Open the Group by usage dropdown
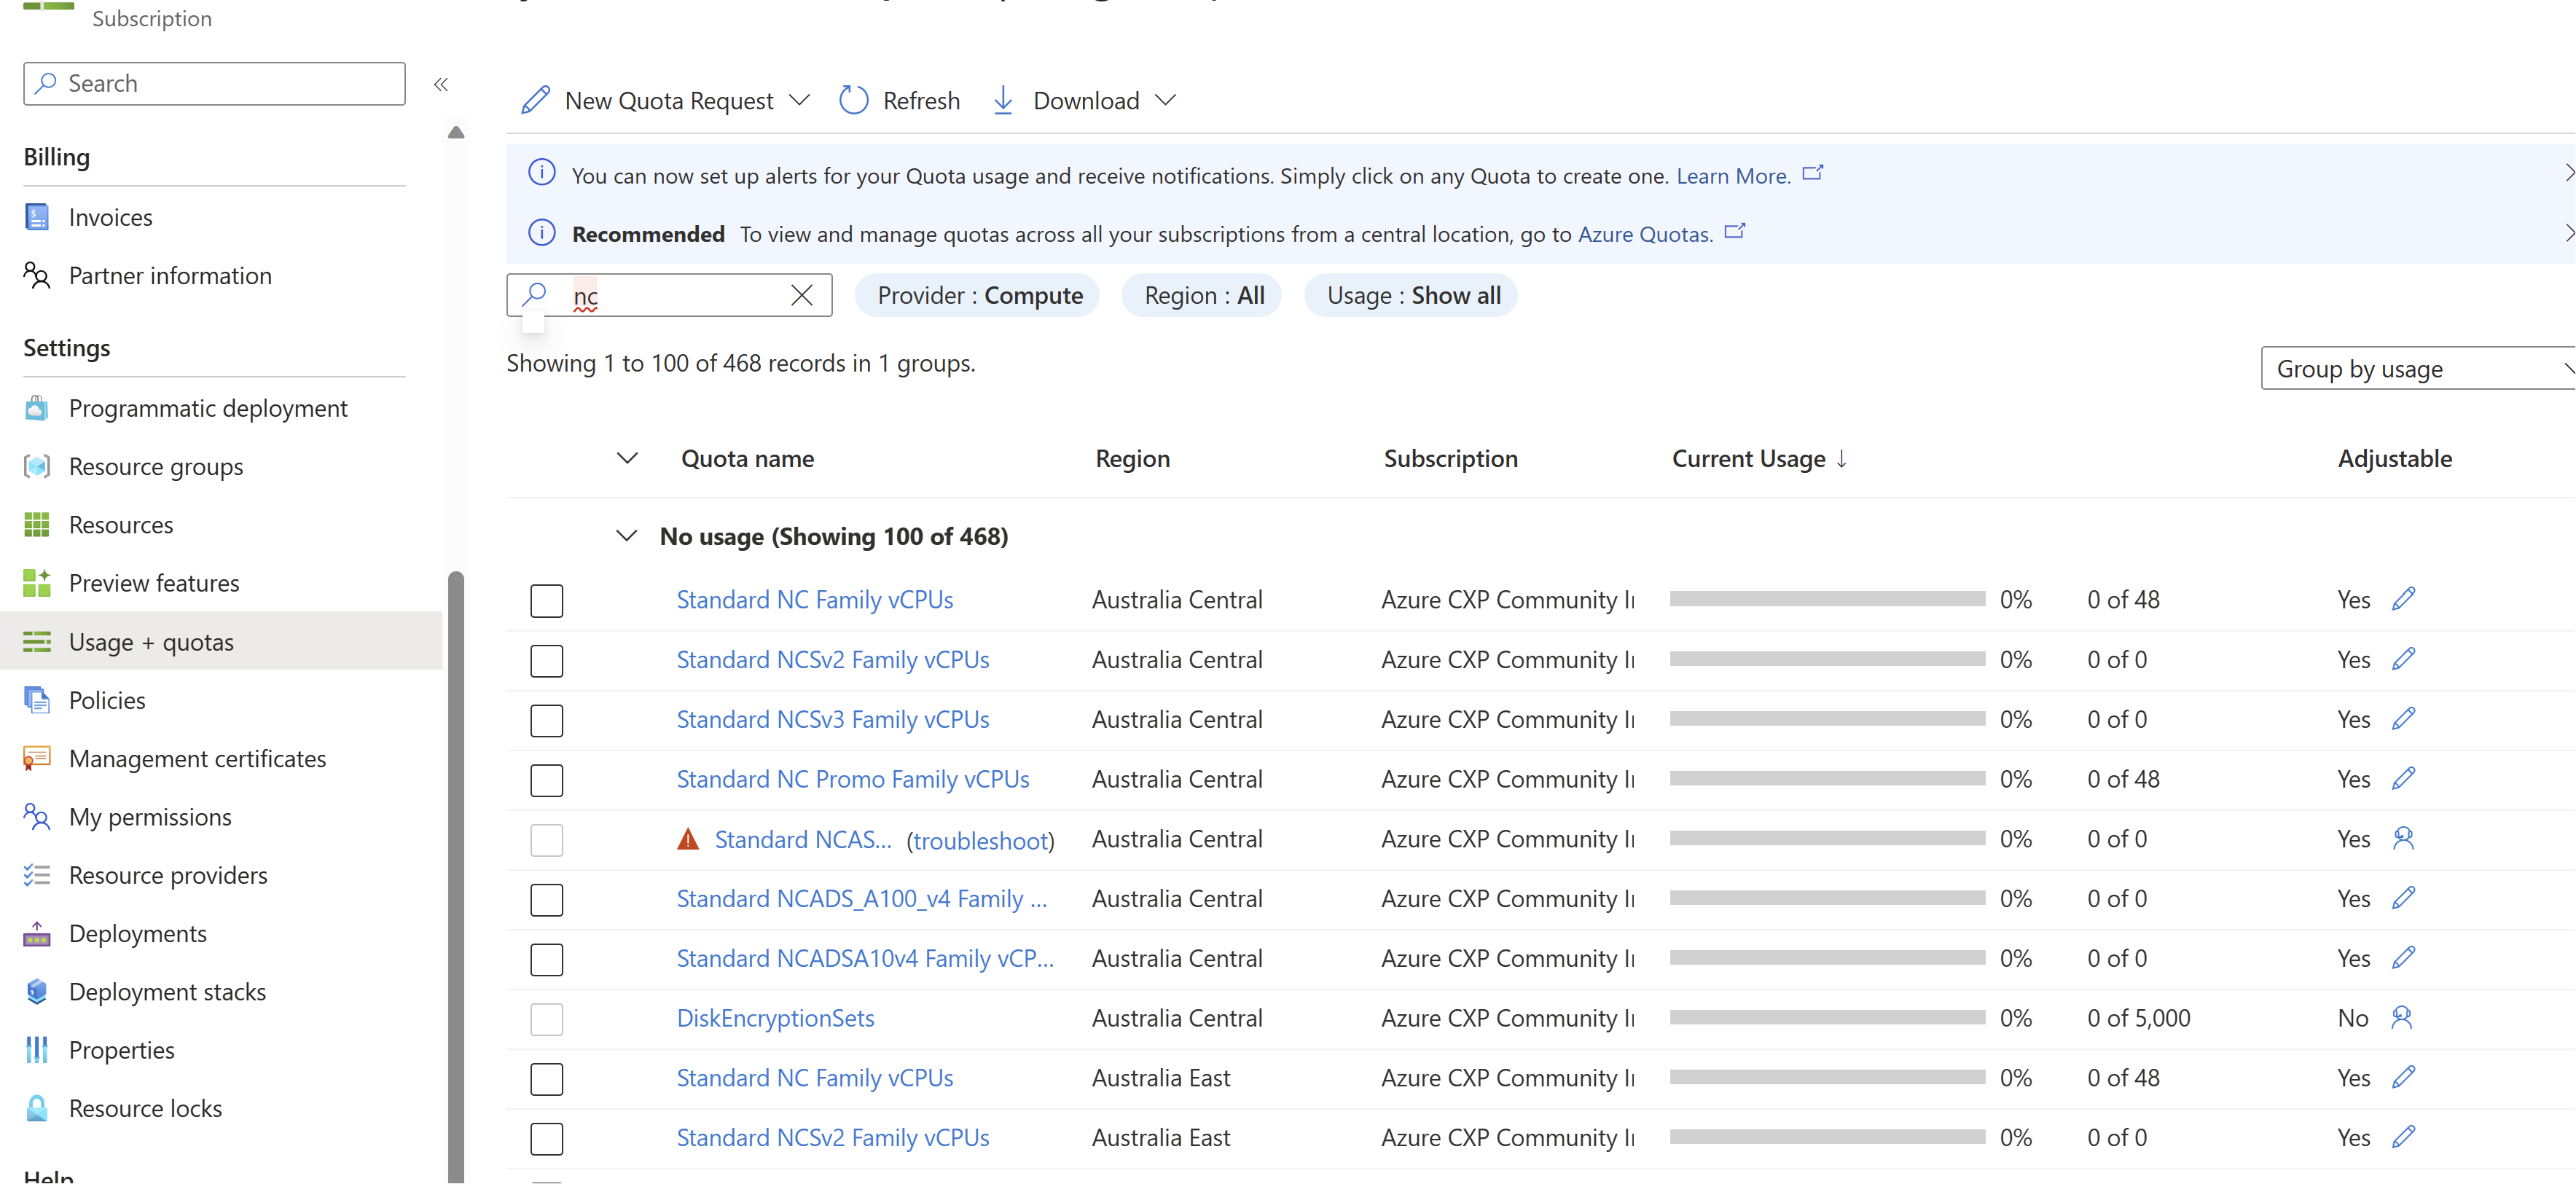Screen dimensions: 2576x1184 coord(2417,369)
